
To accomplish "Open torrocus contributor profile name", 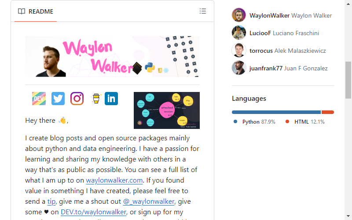I will [x=261, y=51].
